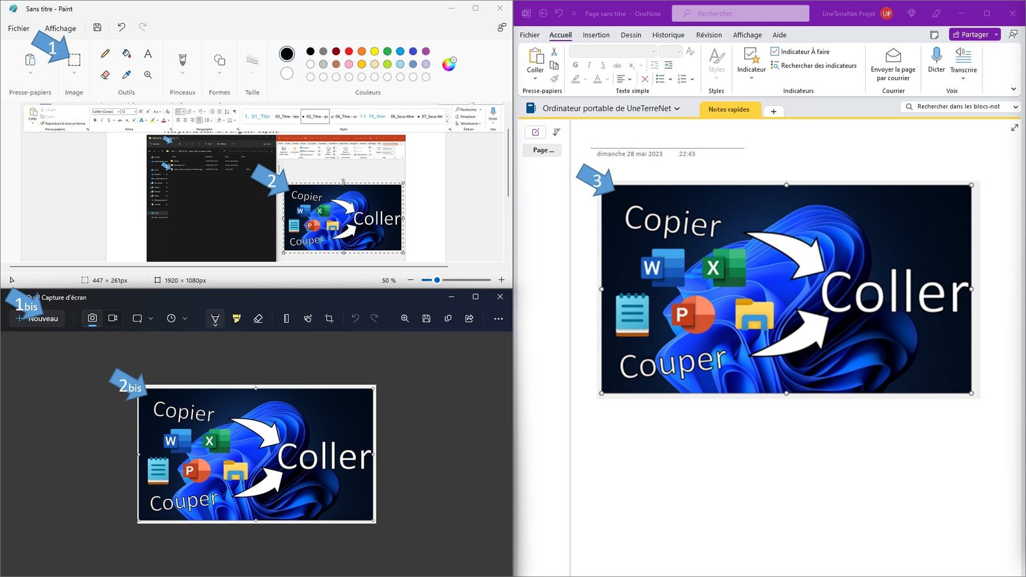Switch to the Insertion tab in OneNote
The width and height of the screenshot is (1026, 577).
pos(596,35)
